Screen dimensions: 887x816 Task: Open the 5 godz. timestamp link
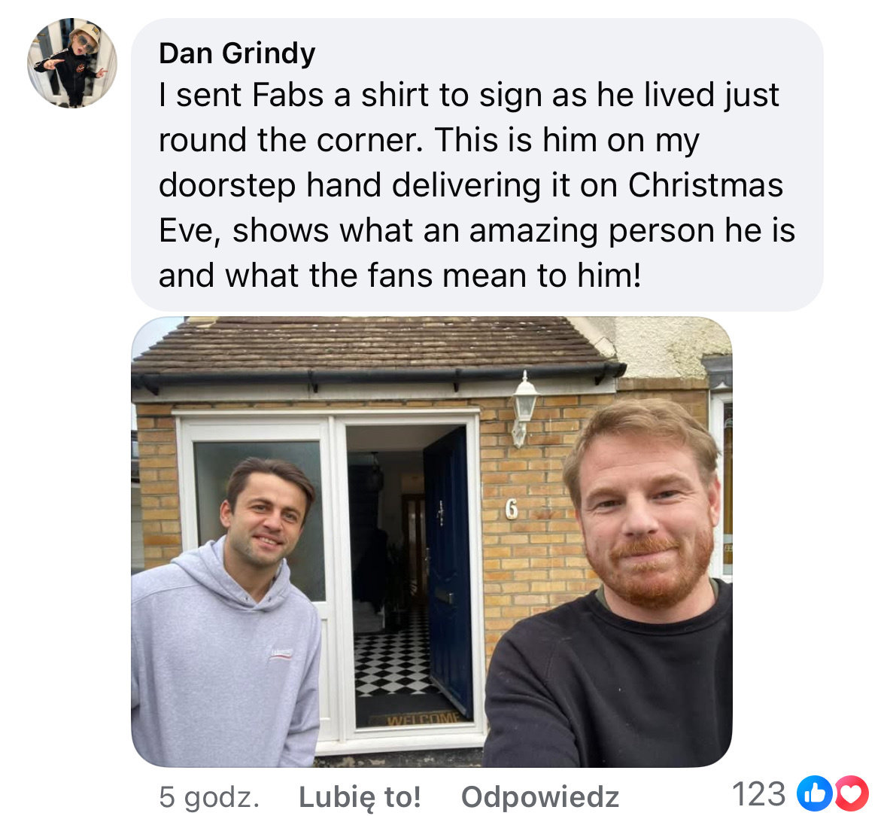pyautogui.click(x=209, y=796)
